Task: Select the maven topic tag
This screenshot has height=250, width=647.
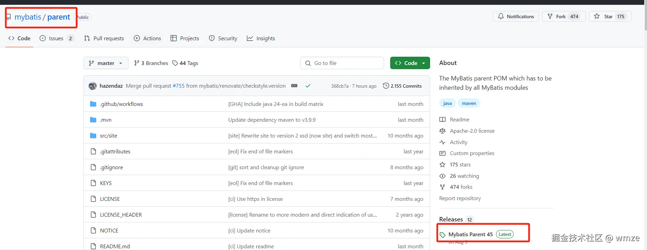Action: click(x=469, y=103)
